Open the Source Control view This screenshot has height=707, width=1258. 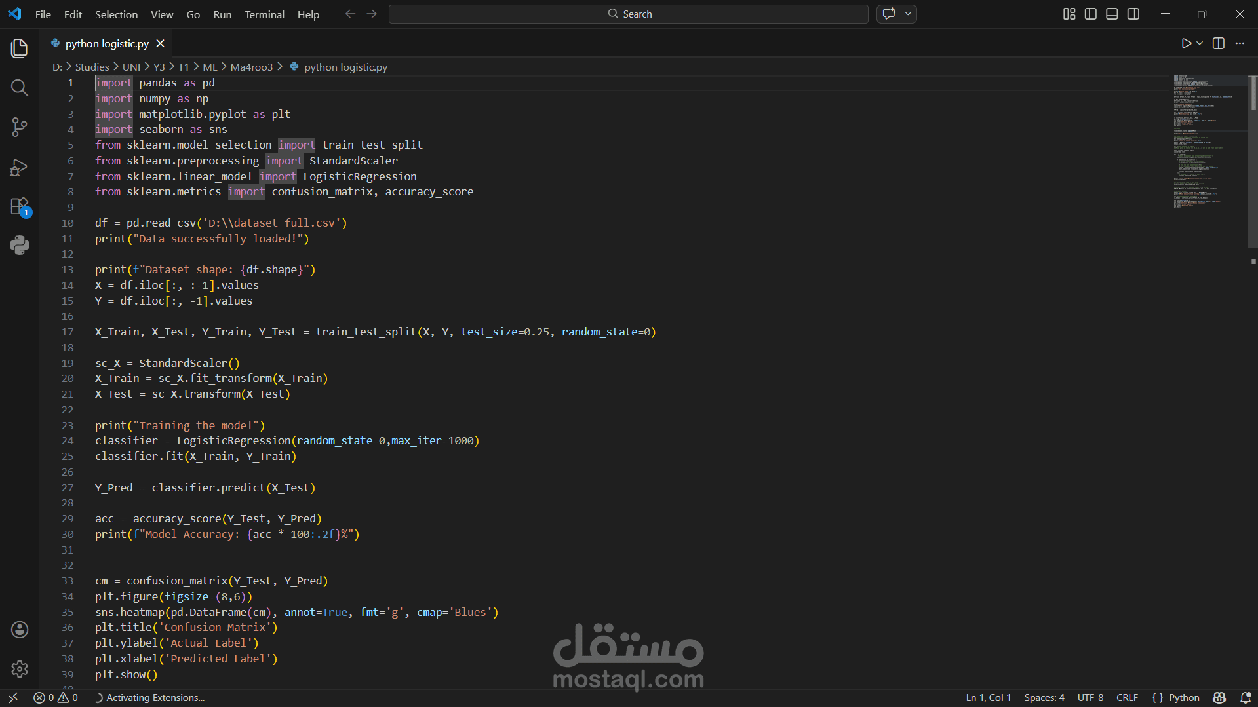coord(20,127)
